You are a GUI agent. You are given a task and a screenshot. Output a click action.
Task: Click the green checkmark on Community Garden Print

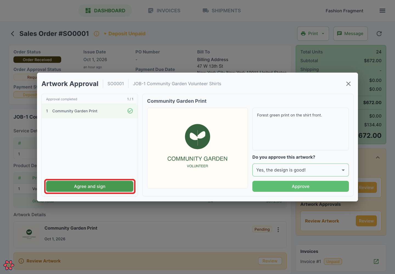(x=130, y=111)
